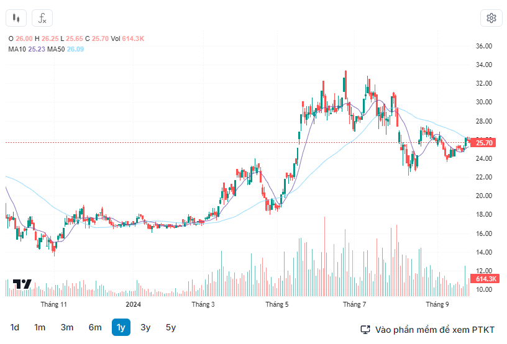Open the candlestick chart type selector
This screenshot has width=507, height=344.
pyautogui.click(x=17, y=18)
